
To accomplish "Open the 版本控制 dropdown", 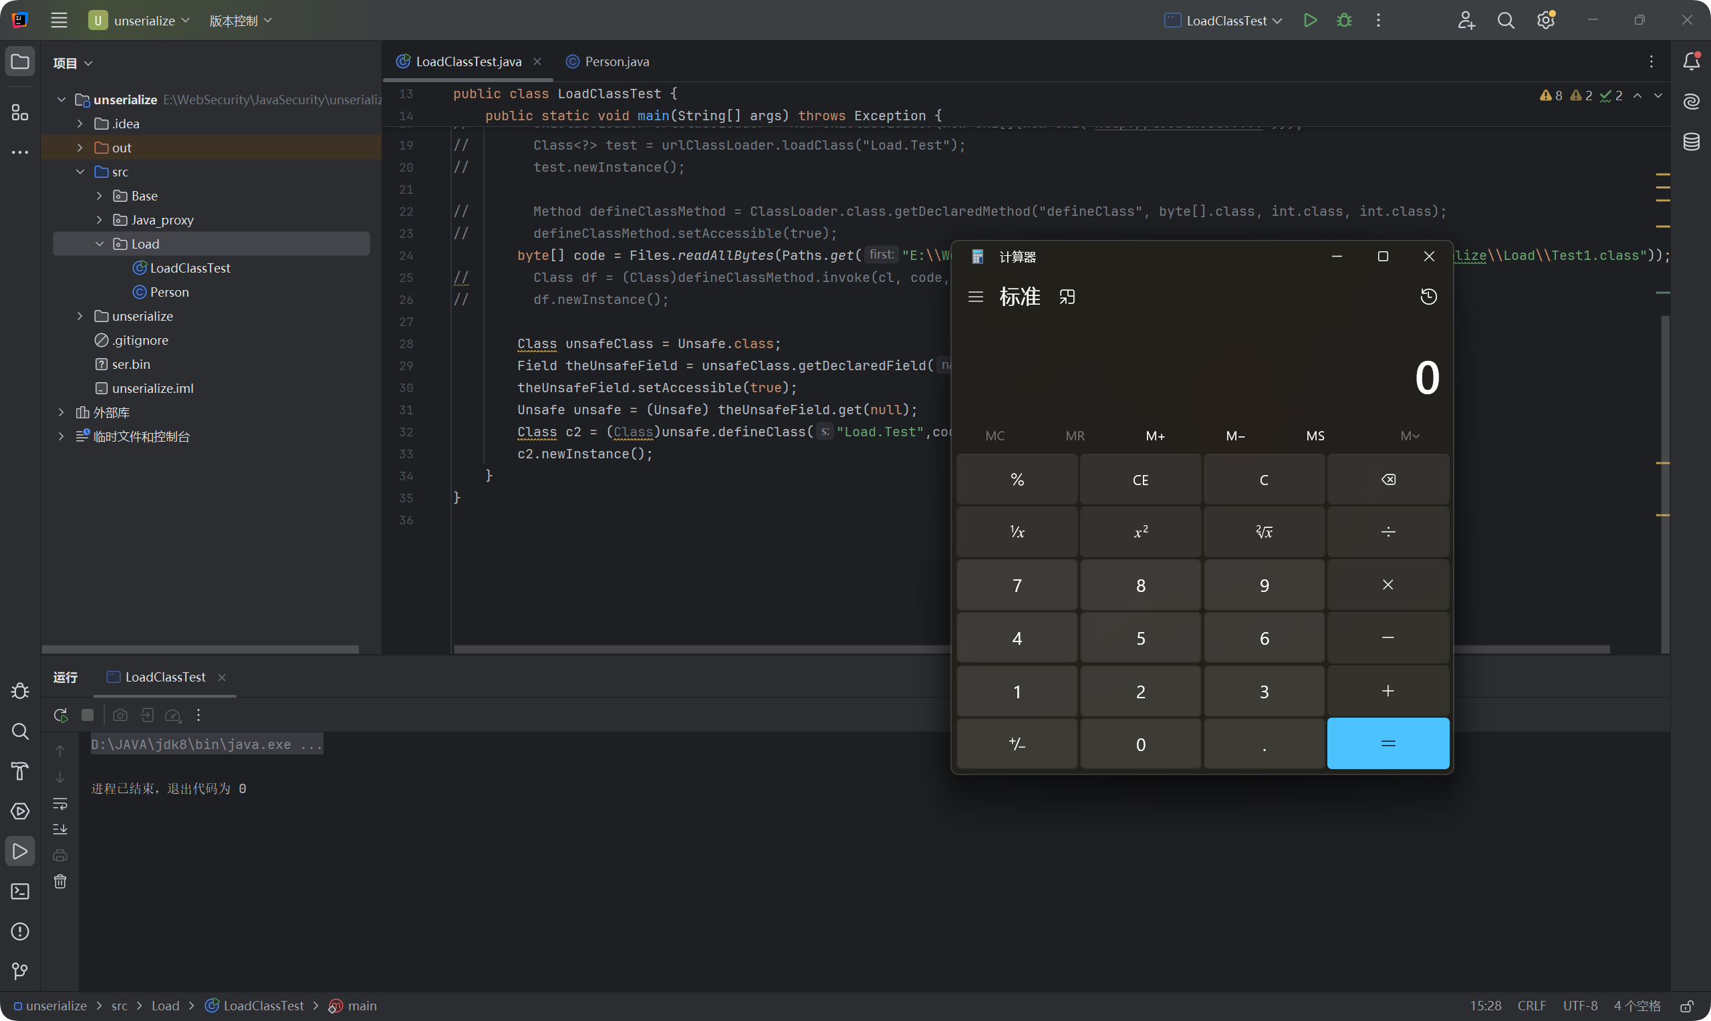I will (241, 21).
